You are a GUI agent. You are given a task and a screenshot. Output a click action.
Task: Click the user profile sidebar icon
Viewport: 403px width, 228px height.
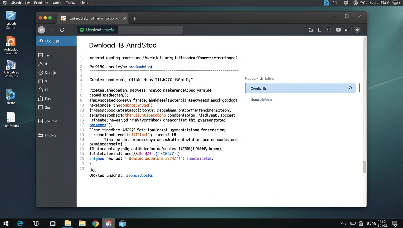click(x=41, y=64)
